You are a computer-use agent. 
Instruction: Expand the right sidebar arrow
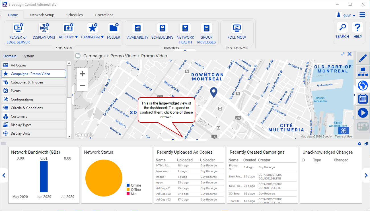tap(355, 95)
